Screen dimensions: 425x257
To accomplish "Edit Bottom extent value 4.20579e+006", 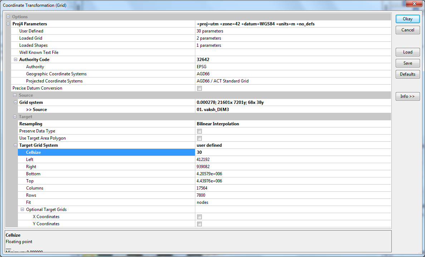I will click(x=293, y=174).
